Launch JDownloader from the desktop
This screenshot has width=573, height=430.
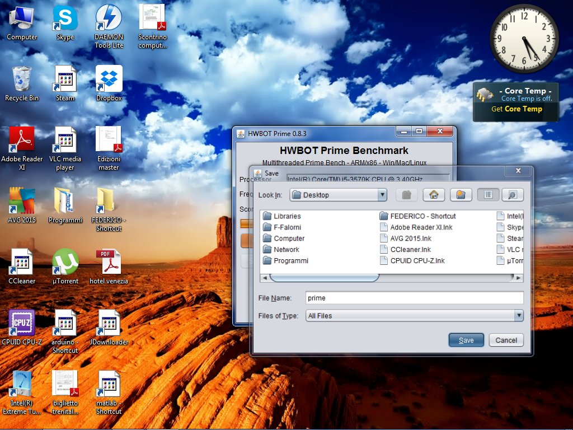click(x=109, y=328)
